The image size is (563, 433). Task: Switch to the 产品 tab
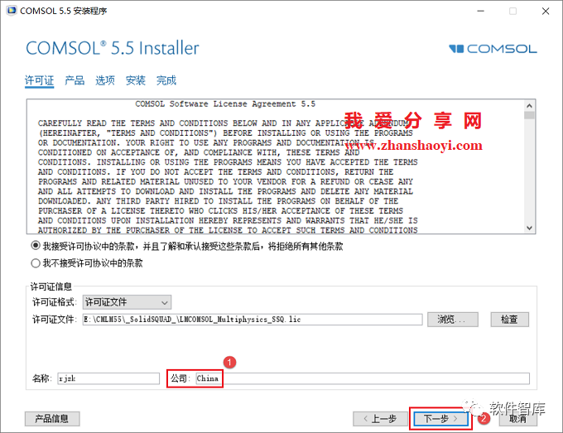[x=75, y=80]
